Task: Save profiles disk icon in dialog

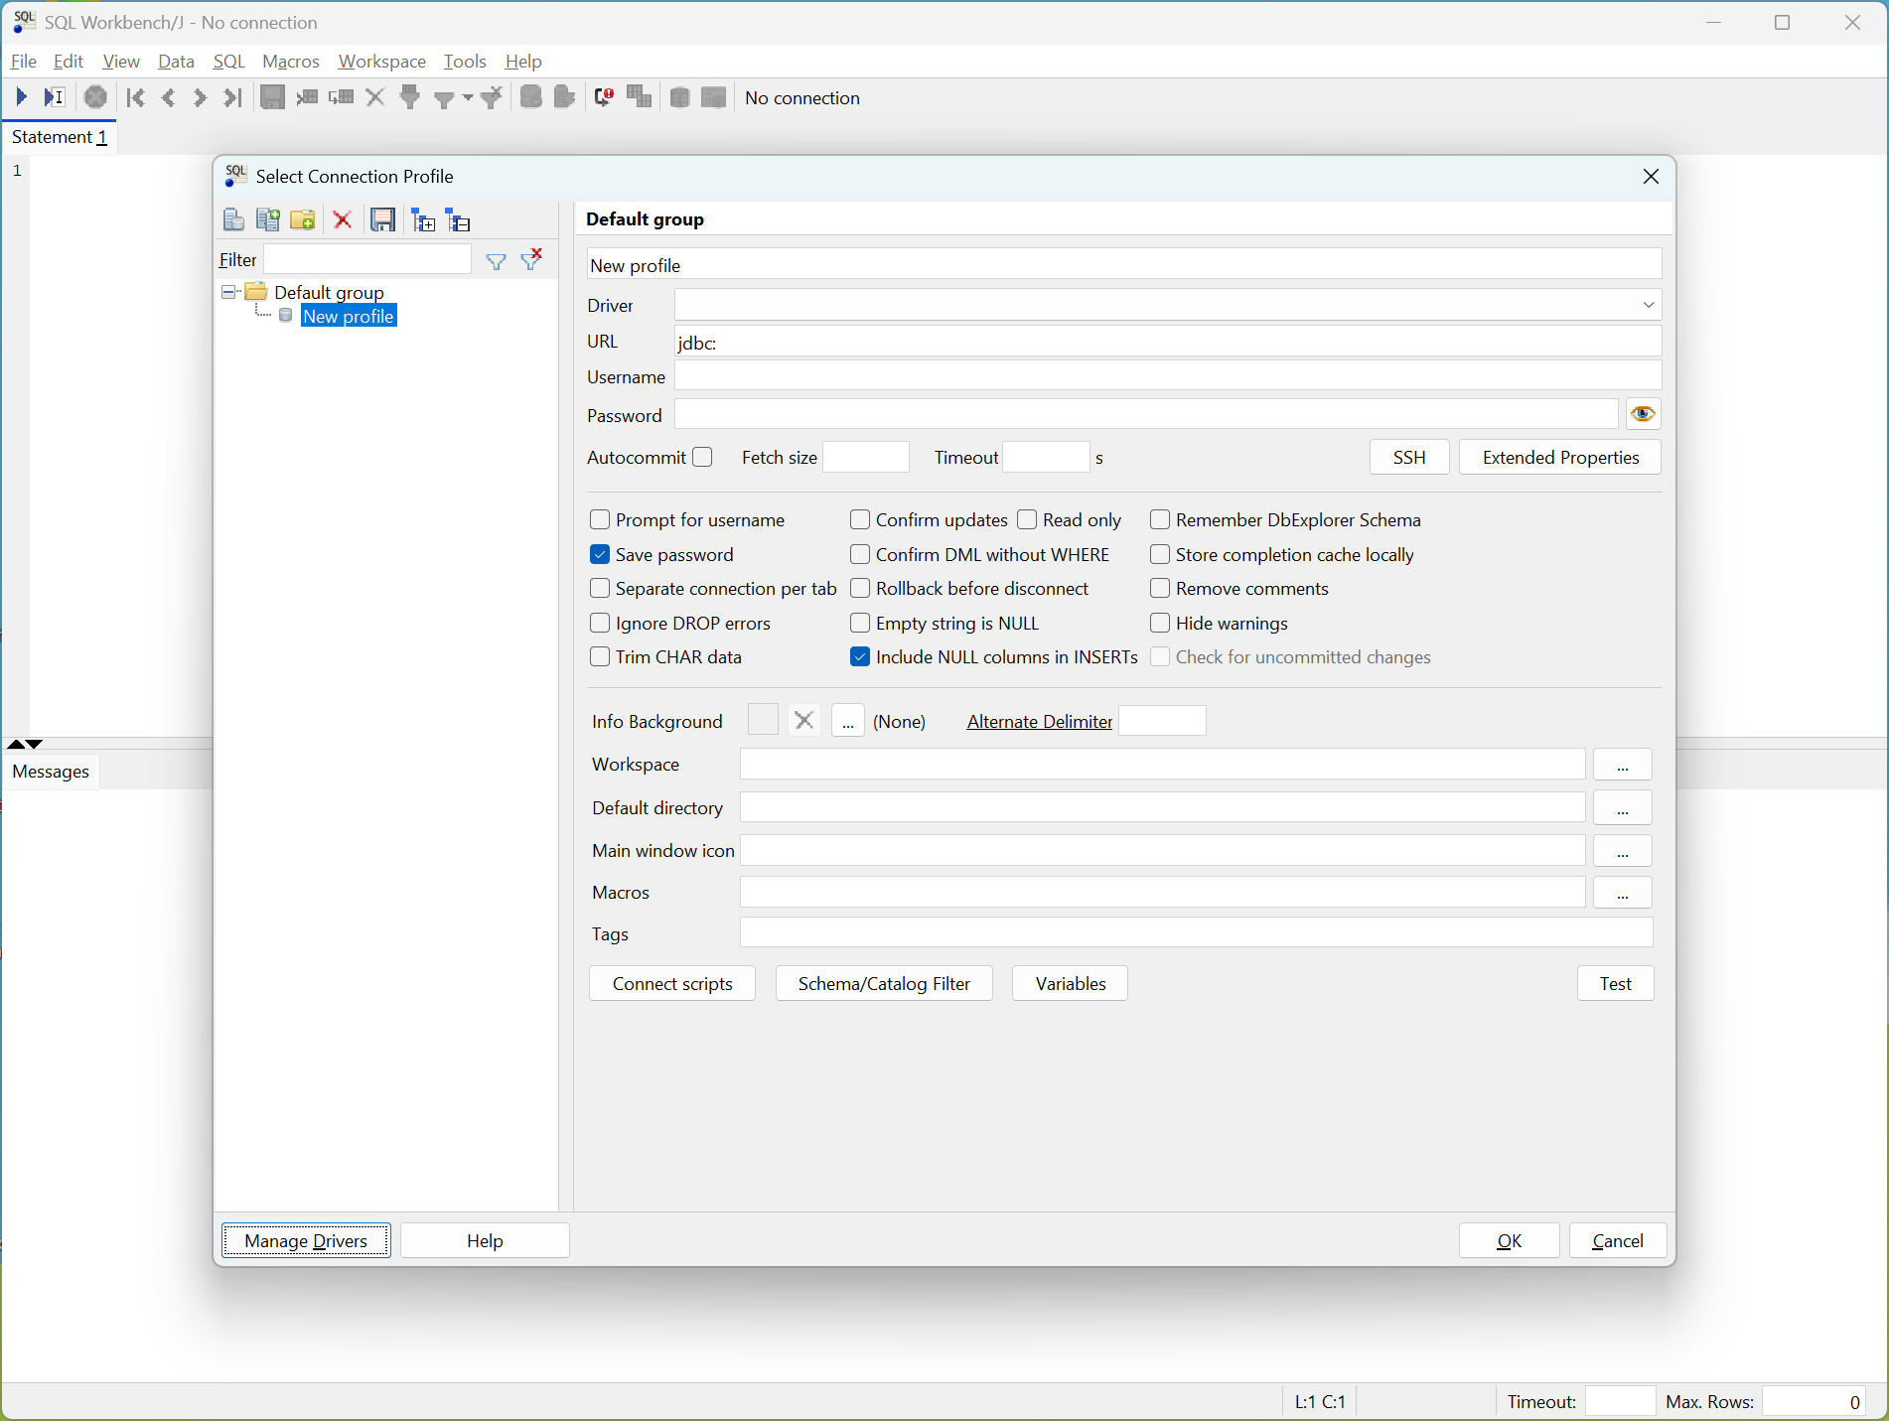Action: (383, 219)
